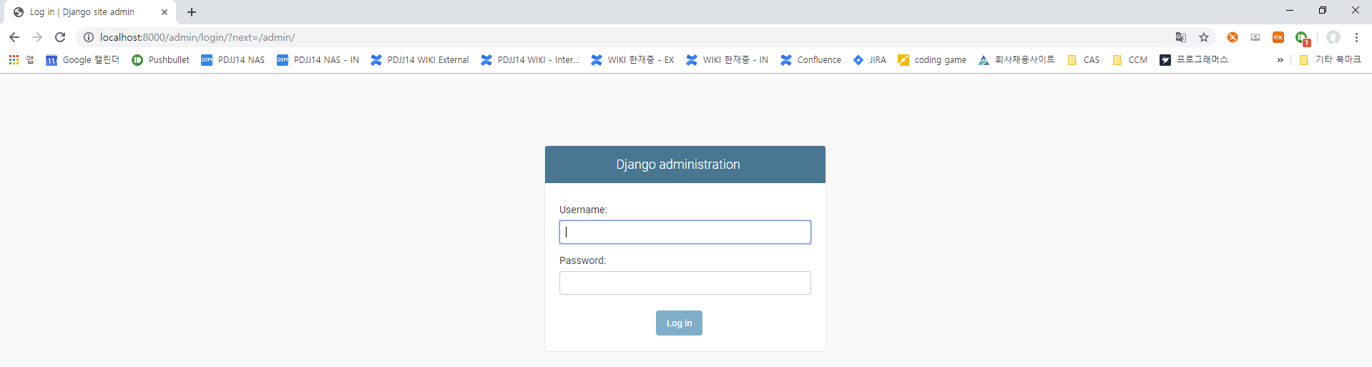Open the JIRA bookmark
1372x367 pixels.
(869, 60)
